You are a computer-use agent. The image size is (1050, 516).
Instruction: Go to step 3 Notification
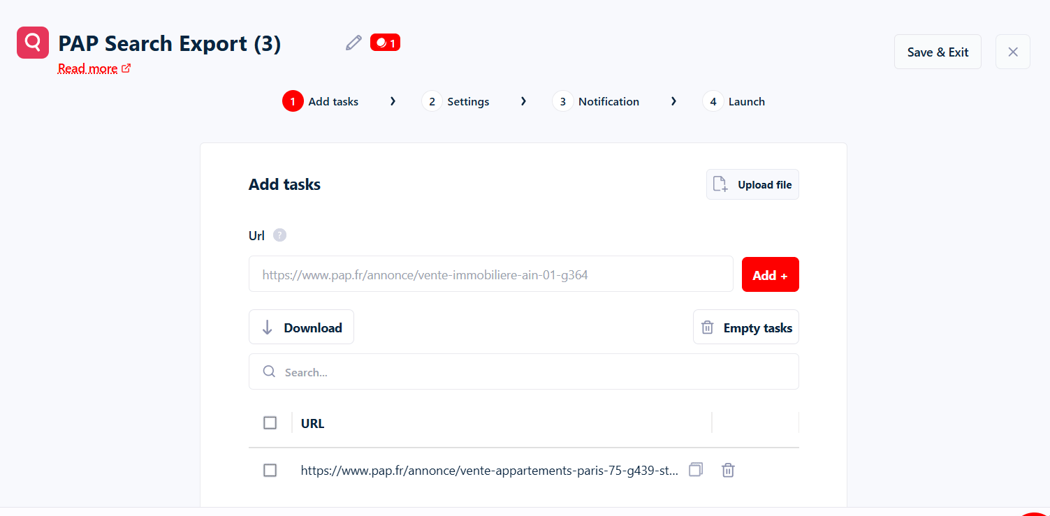[596, 101]
